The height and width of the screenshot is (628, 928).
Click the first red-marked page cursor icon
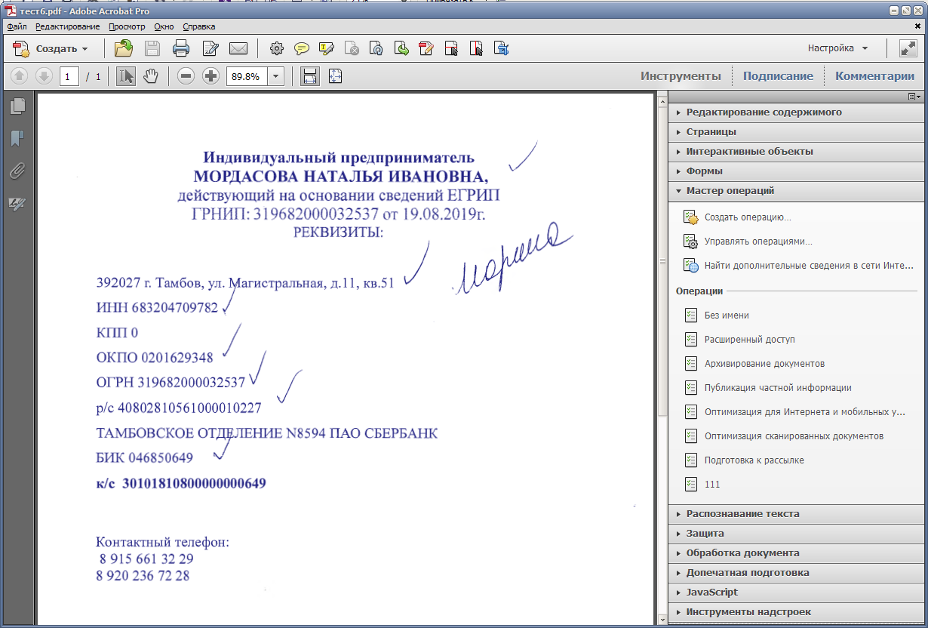tap(451, 49)
